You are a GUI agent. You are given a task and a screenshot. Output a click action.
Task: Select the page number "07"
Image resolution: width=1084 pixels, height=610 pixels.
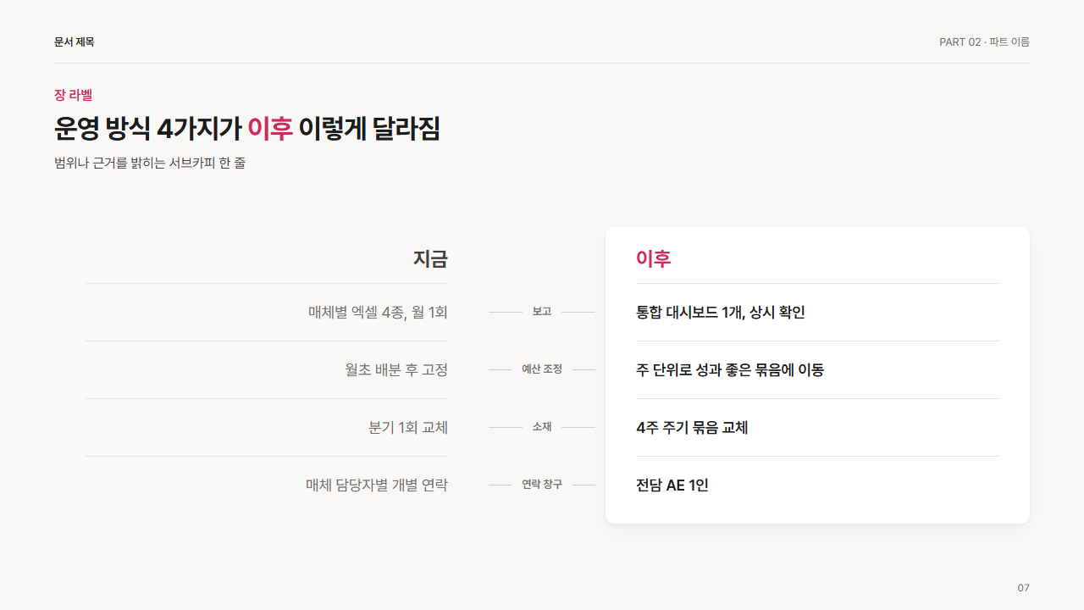(1024, 588)
